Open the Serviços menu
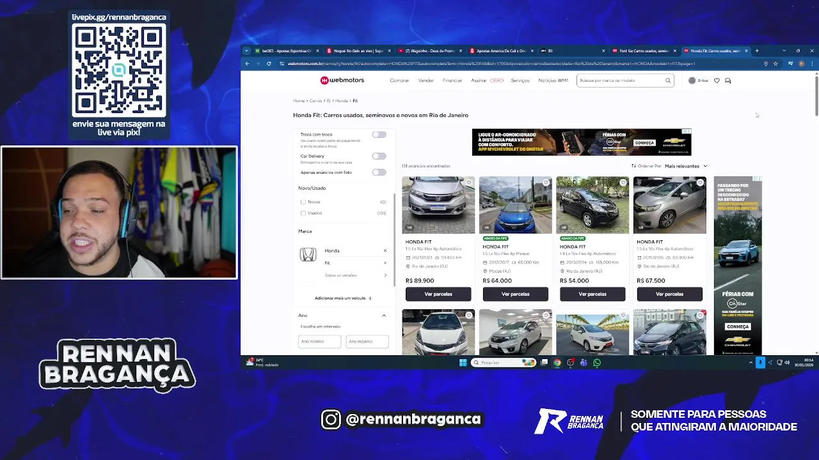This screenshot has height=460, width=819. [x=520, y=80]
